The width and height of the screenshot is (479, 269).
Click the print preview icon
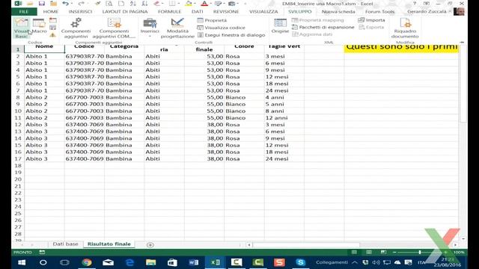tap(109, 4)
